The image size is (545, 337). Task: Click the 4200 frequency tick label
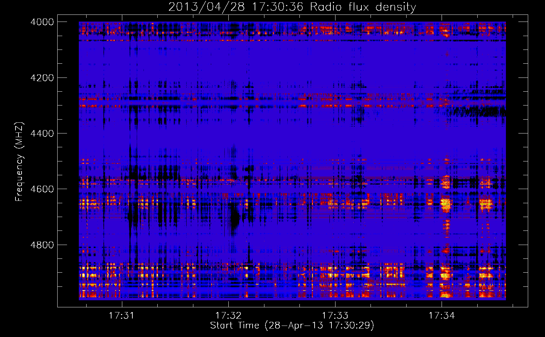point(42,78)
